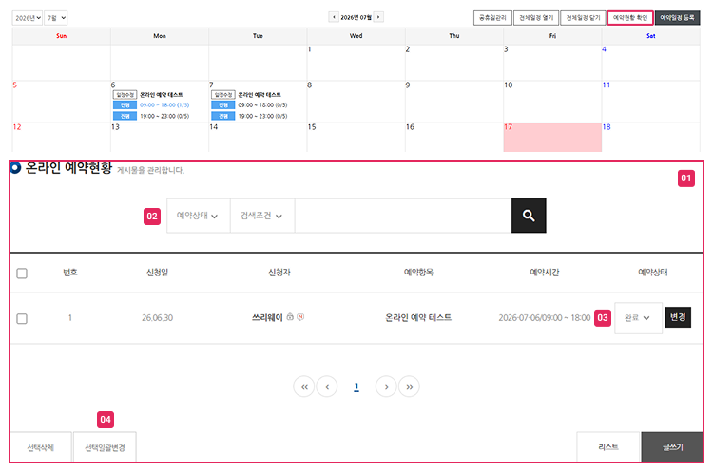Click 일정수정 button on July 6
This screenshot has height=472, width=713.
125,94
